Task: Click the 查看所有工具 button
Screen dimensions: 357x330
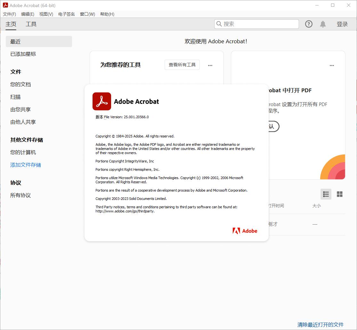Action: click(x=182, y=64)
